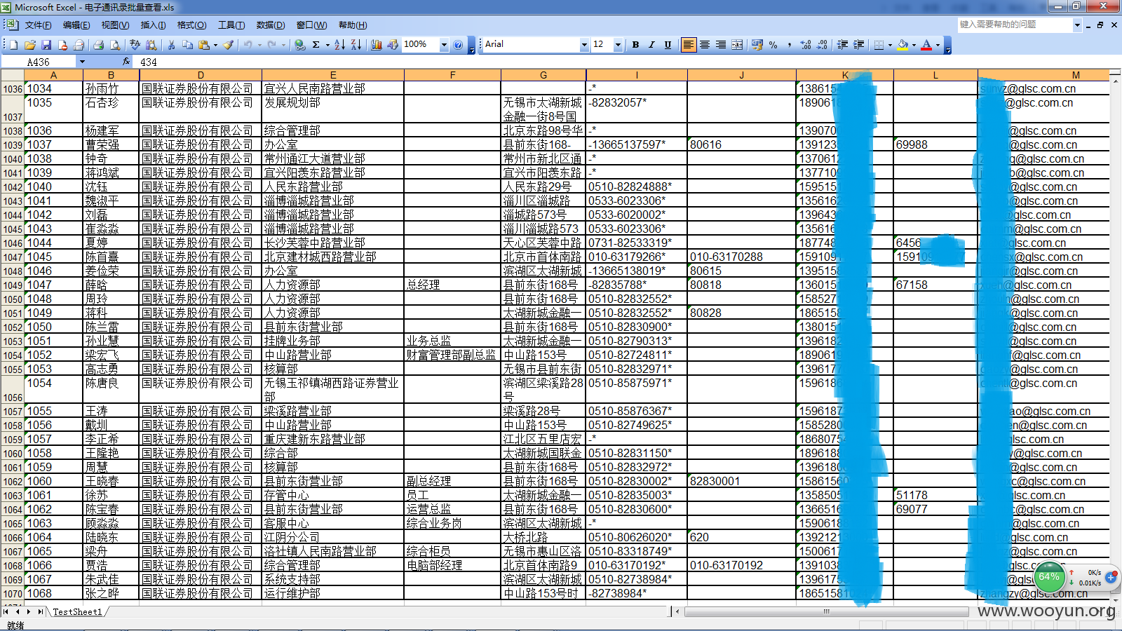This screenshot has width=1122, height=631.
Task: Click column header G
Action: tap(543, 75)
